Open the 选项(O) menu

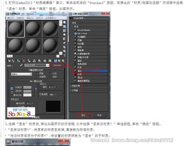coord(40,18)
